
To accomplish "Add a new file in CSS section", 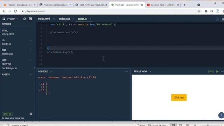I will pos(30,50).
